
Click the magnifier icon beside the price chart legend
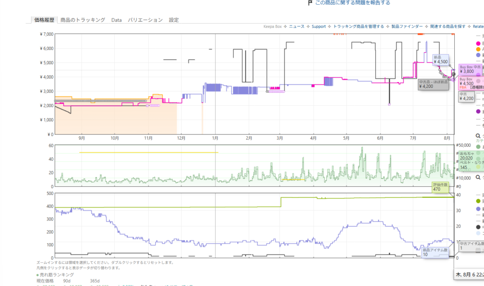pos(478,136)
